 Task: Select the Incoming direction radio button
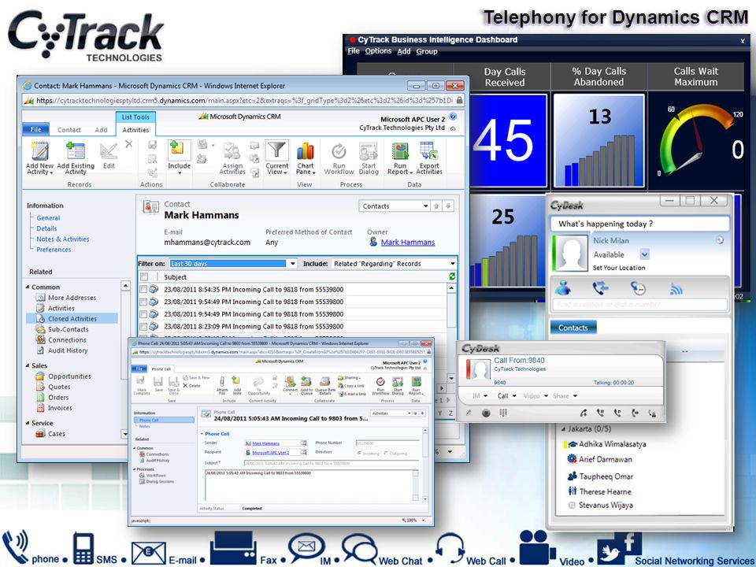tap(359, 454)
